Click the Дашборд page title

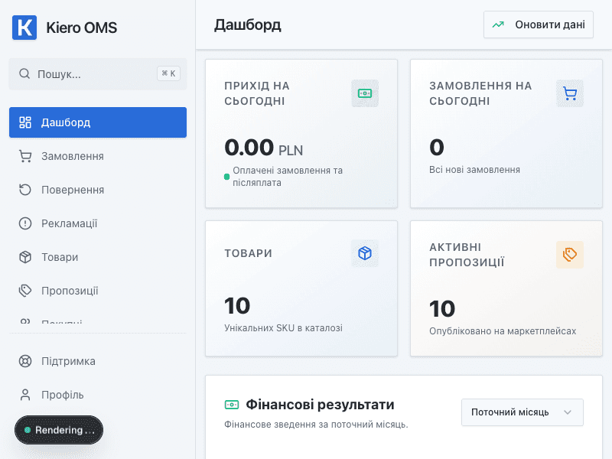pyautogui.click(x=247, y=25)
